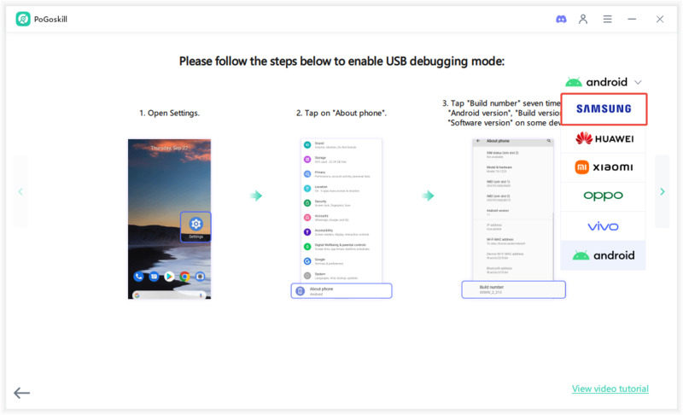Choose OPPO in the brand list
The image size is (683, 415).
coord(603,196)
